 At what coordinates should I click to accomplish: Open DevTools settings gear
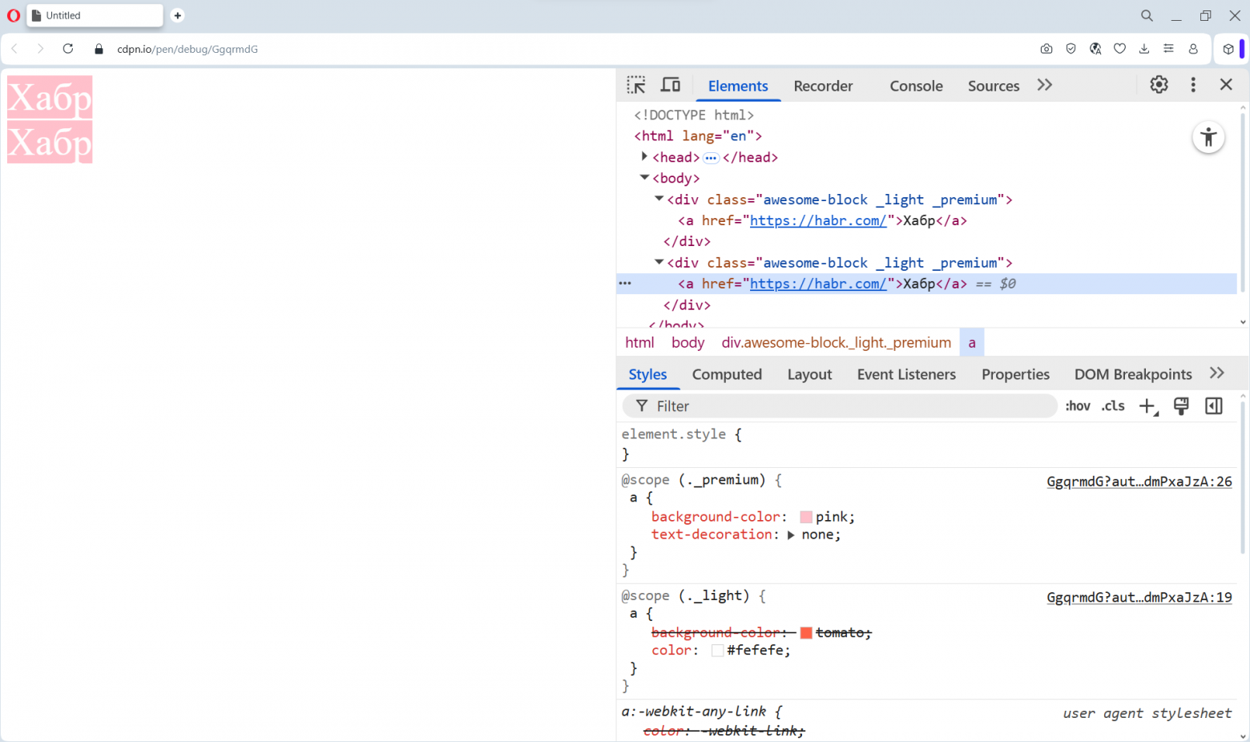pyautogui.click(x=1159, y=85)
